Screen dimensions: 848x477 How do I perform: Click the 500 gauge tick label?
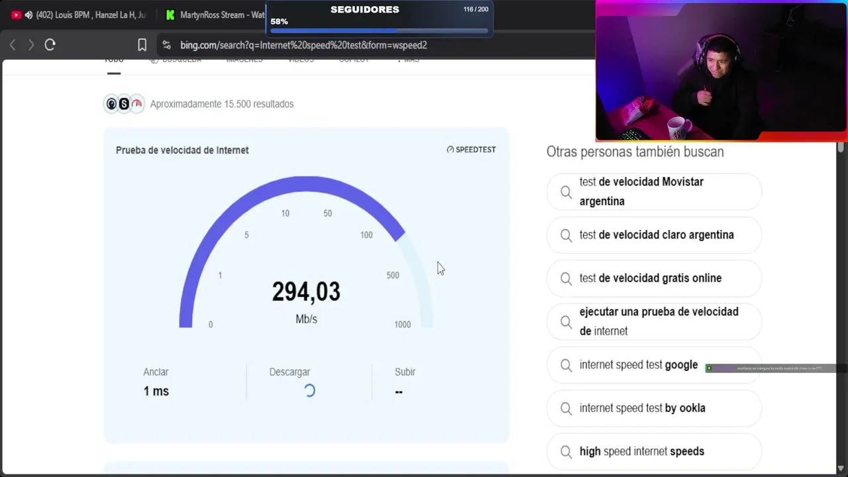[393, 276]
